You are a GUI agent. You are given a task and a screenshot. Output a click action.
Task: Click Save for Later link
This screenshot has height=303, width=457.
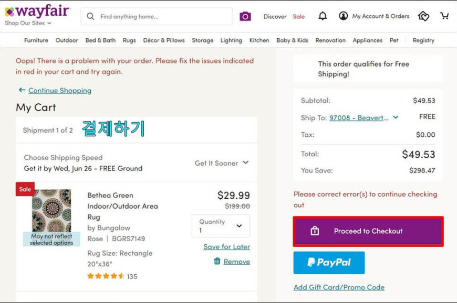click(227, 246)
